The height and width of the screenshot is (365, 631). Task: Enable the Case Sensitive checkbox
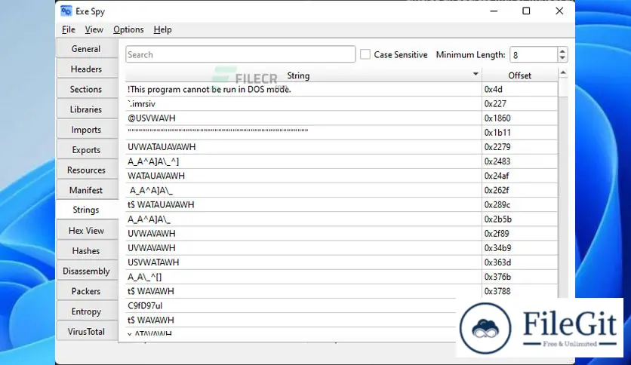365,54
